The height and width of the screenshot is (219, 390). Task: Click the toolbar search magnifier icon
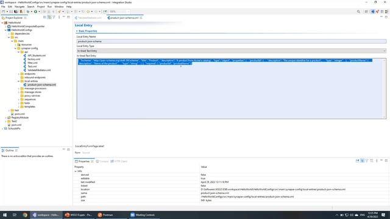[x=358, y=12]
